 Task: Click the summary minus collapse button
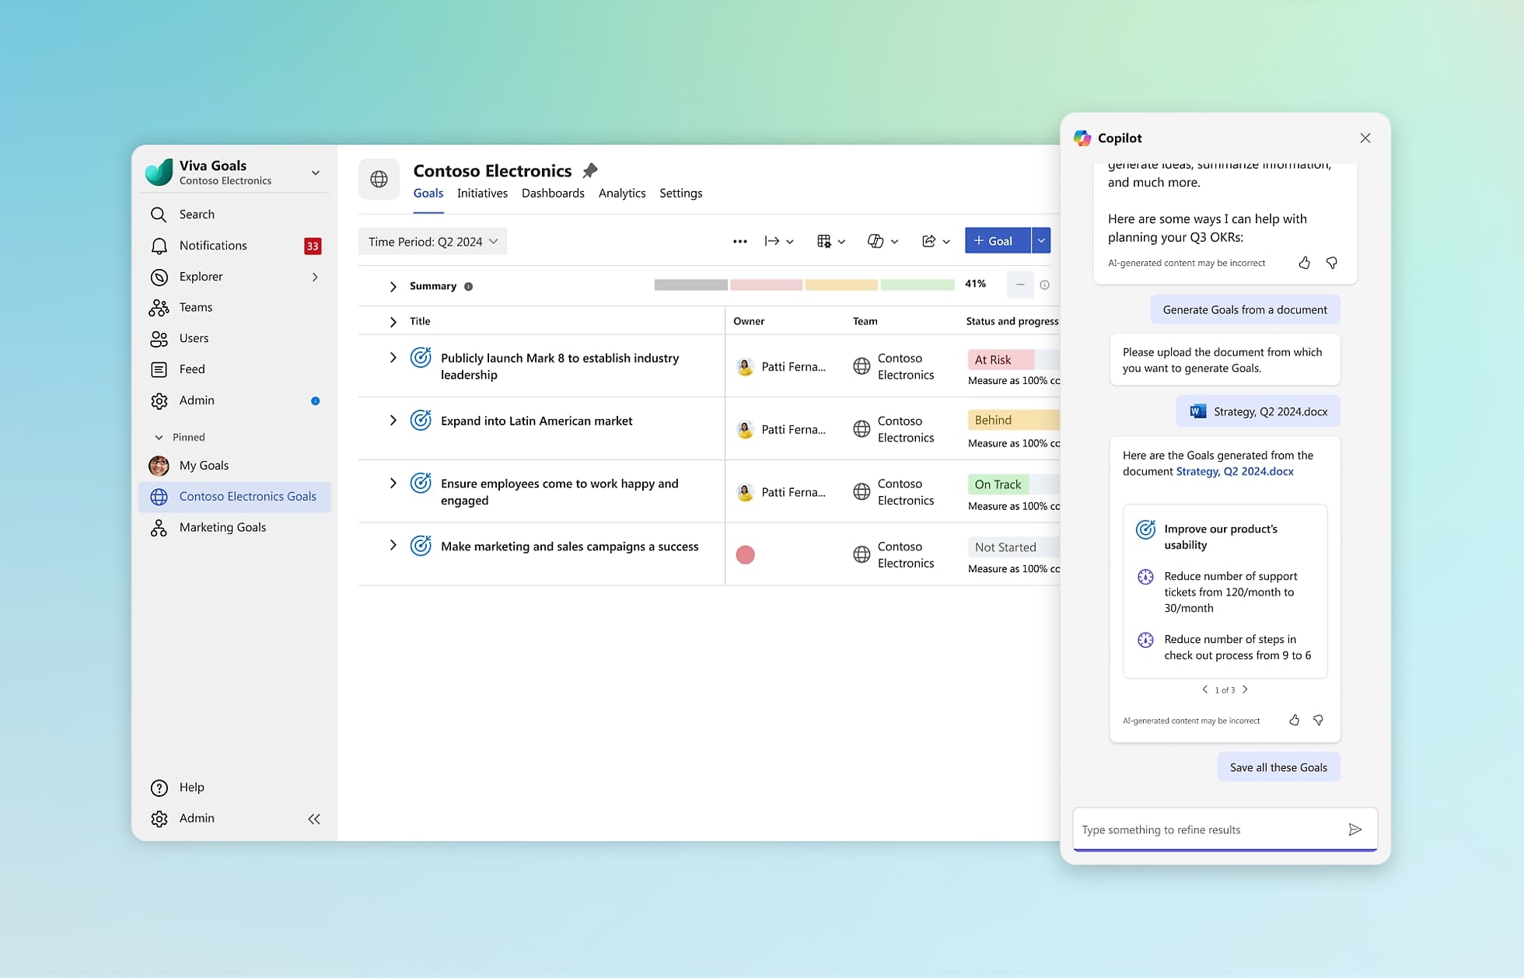pyautogui.click(x=1019, y=285)
